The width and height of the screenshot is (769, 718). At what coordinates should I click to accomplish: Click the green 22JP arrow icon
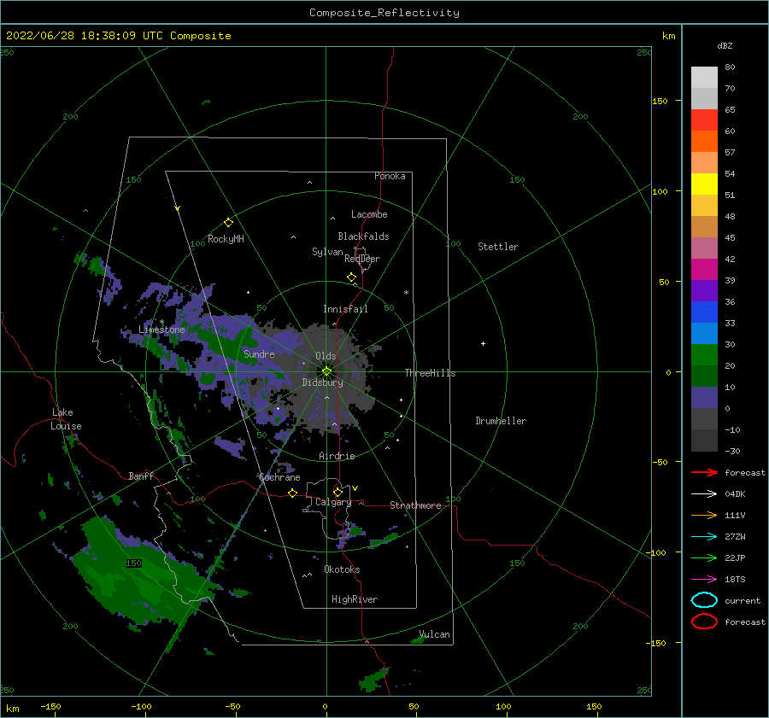pyautogui.click(x=704, y=557)
